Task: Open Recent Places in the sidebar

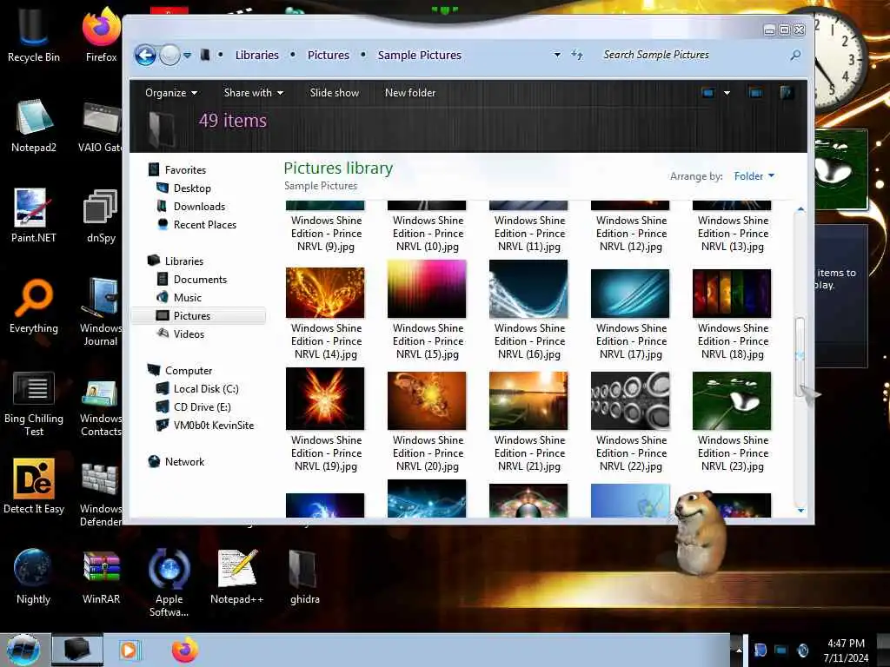Action: click(x=205, y=225)
